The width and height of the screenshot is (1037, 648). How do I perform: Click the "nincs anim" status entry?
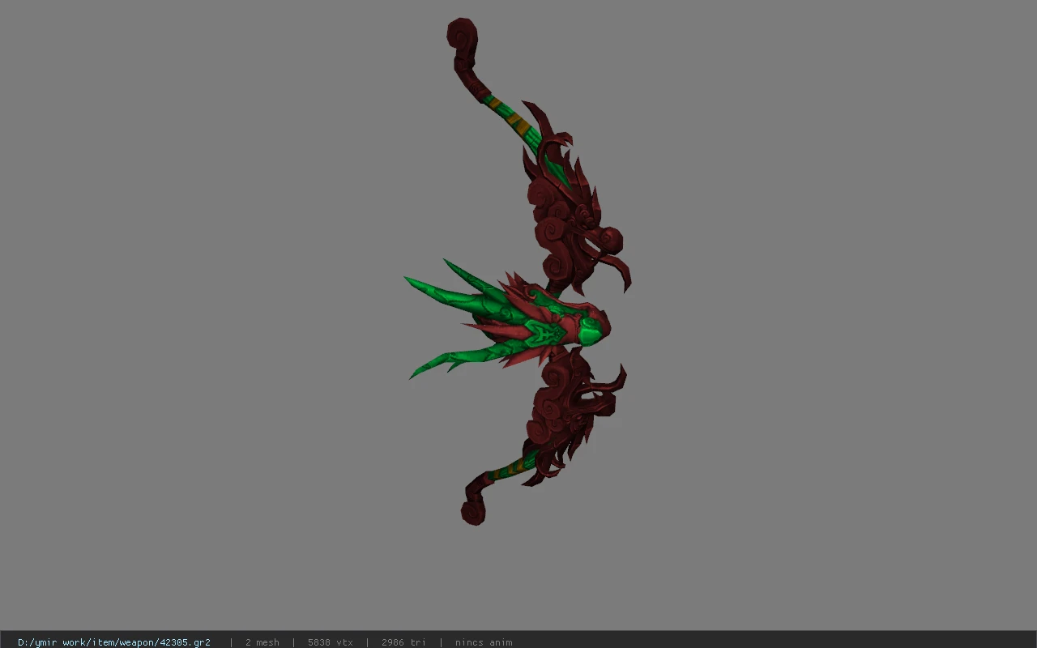coord(484,642)
